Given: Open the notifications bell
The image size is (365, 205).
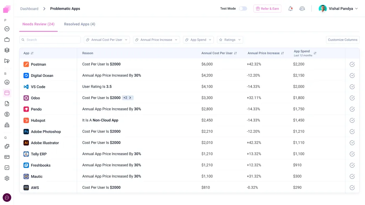Looking at the screenshot, I should click(x=290, y=9).
